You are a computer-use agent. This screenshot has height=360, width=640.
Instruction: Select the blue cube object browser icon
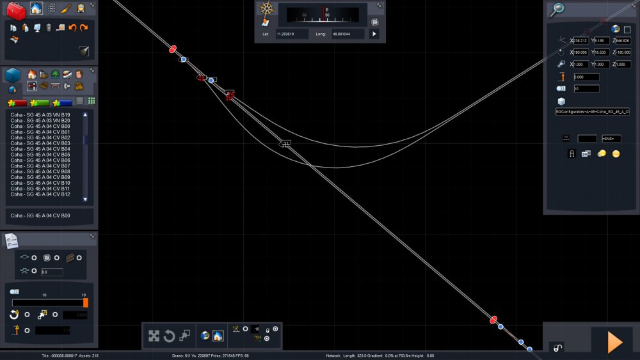[12, 76]
